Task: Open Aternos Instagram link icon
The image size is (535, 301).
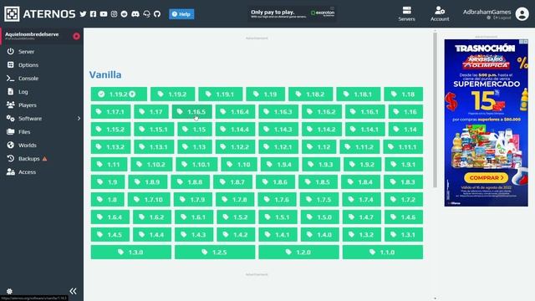Action: (114, 14)
